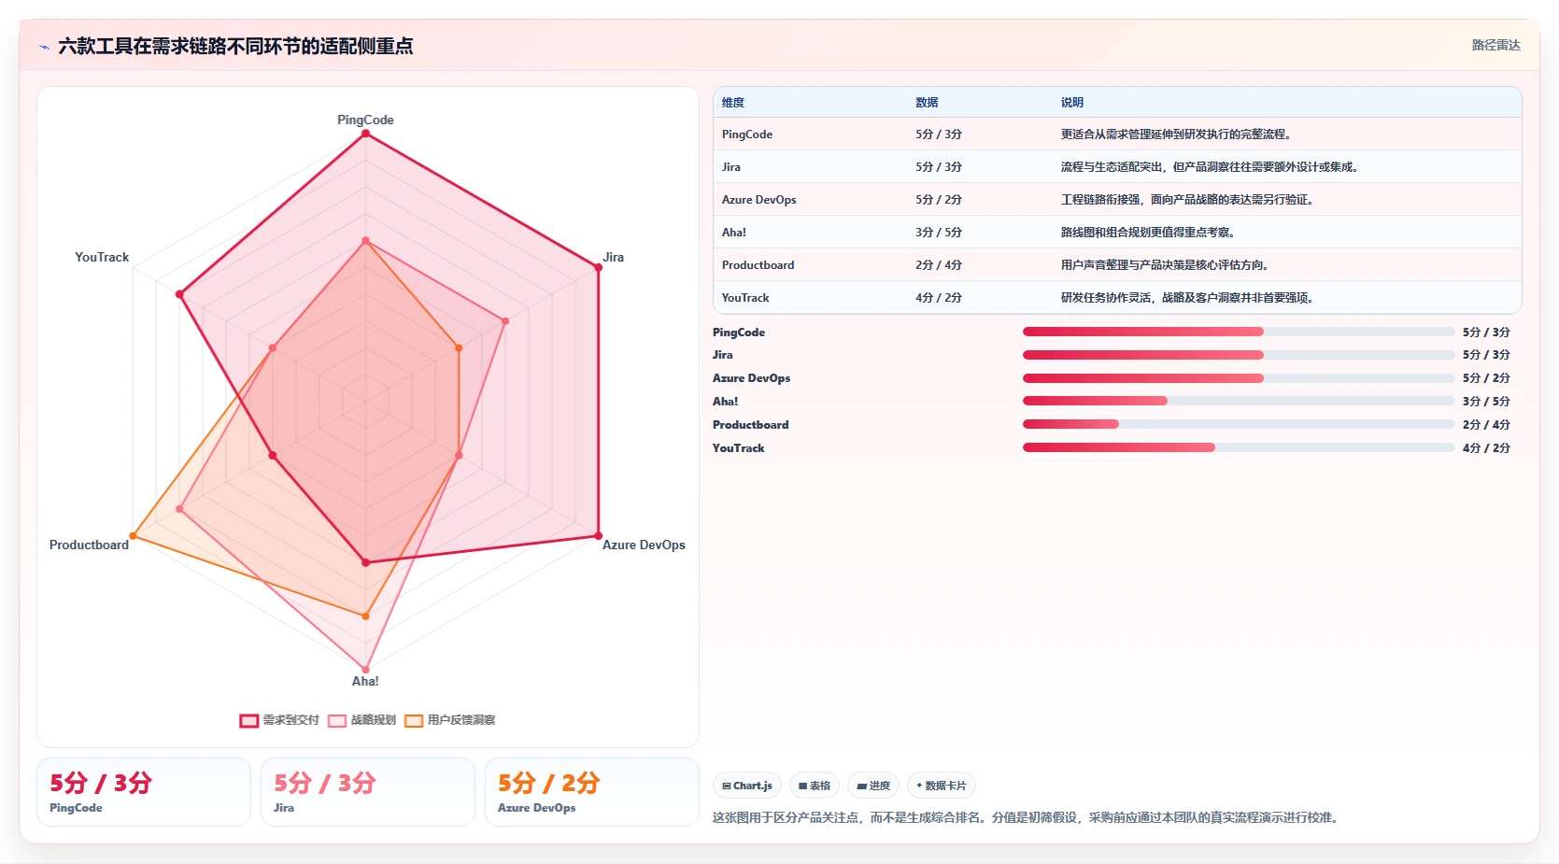Viewport: 1559px width, 864px height.
Task: Click the Aha! radar axis label
Action: pos(365,681)
